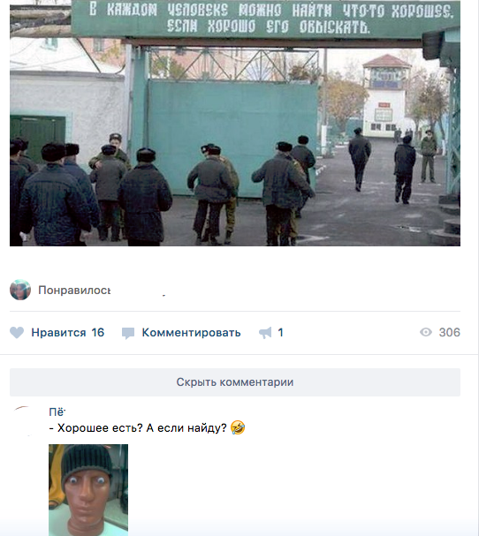Open commenter's profile avatar

click(x=24, y=421)
